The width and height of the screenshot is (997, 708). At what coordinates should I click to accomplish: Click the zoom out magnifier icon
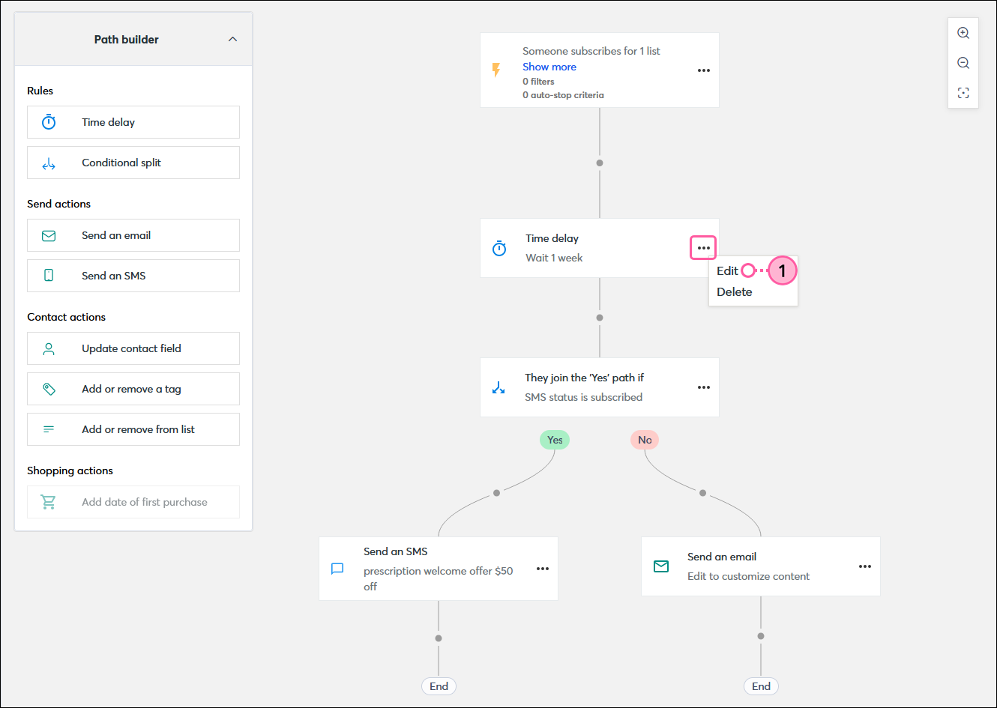[x=963, y=62]
